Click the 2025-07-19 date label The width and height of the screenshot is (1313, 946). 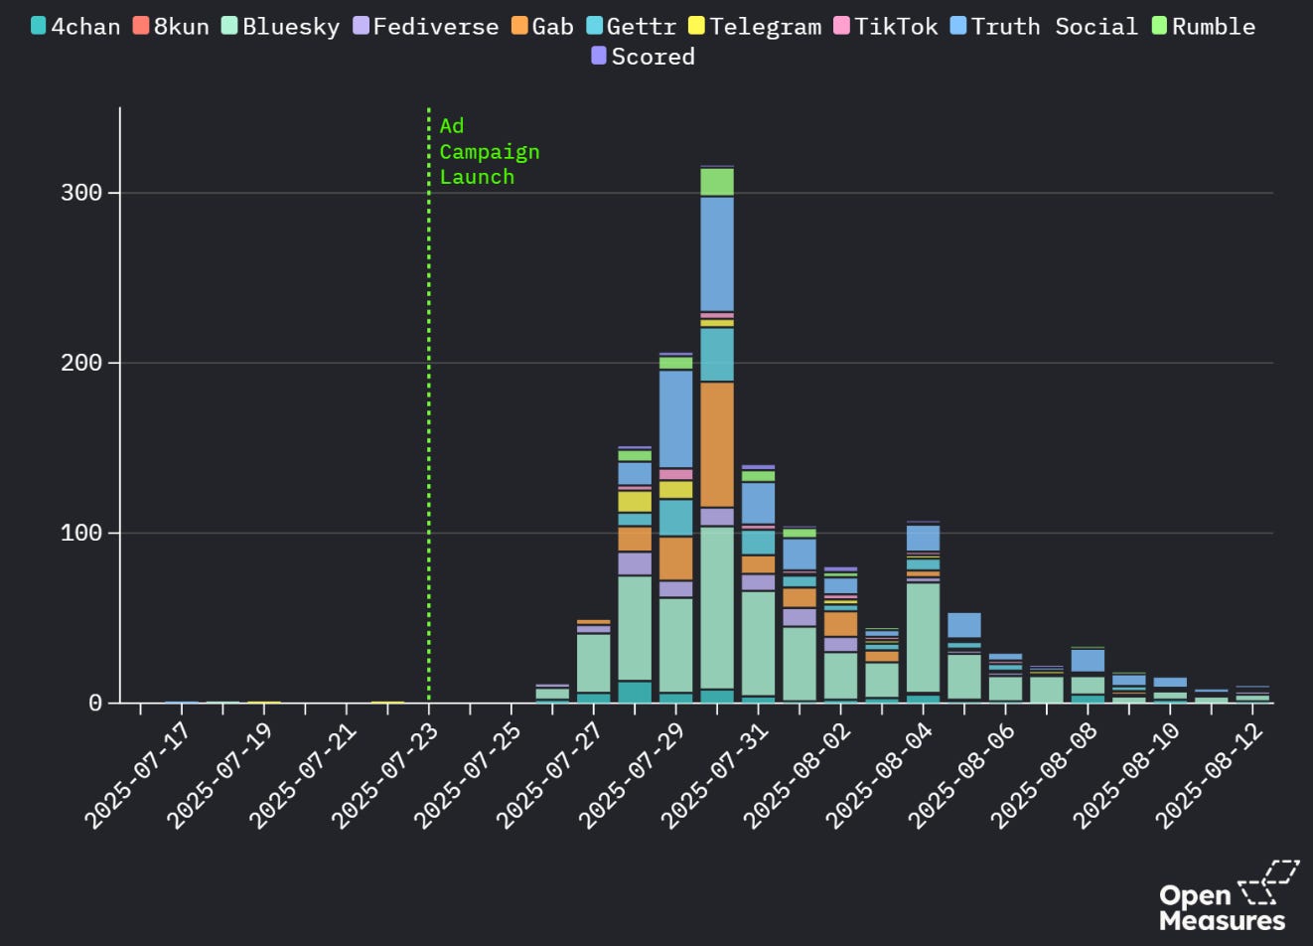tap(219, 775)
